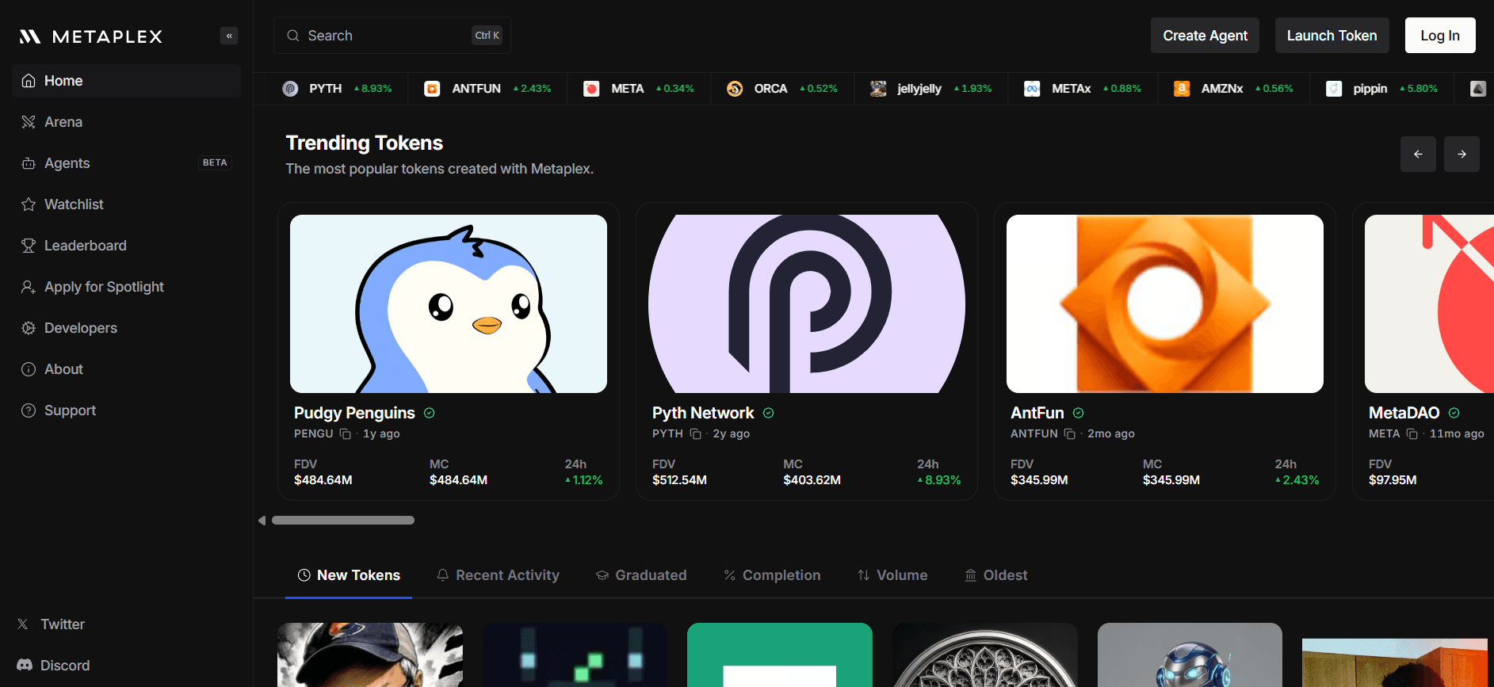1494x687 pixels.
Task: Select ANTFUN in the ticker bar
Action: coord(487,89)
